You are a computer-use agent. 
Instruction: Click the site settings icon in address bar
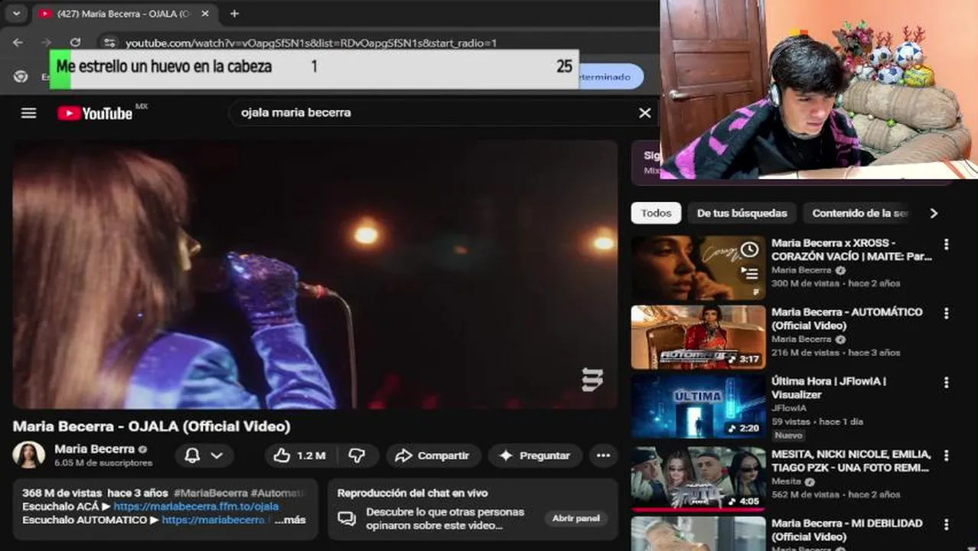(109, 43)
